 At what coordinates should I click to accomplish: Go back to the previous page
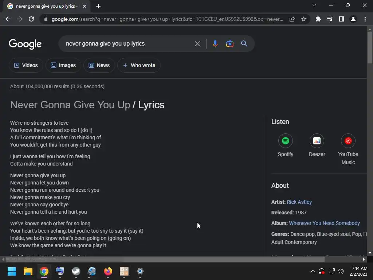[8, 19]
